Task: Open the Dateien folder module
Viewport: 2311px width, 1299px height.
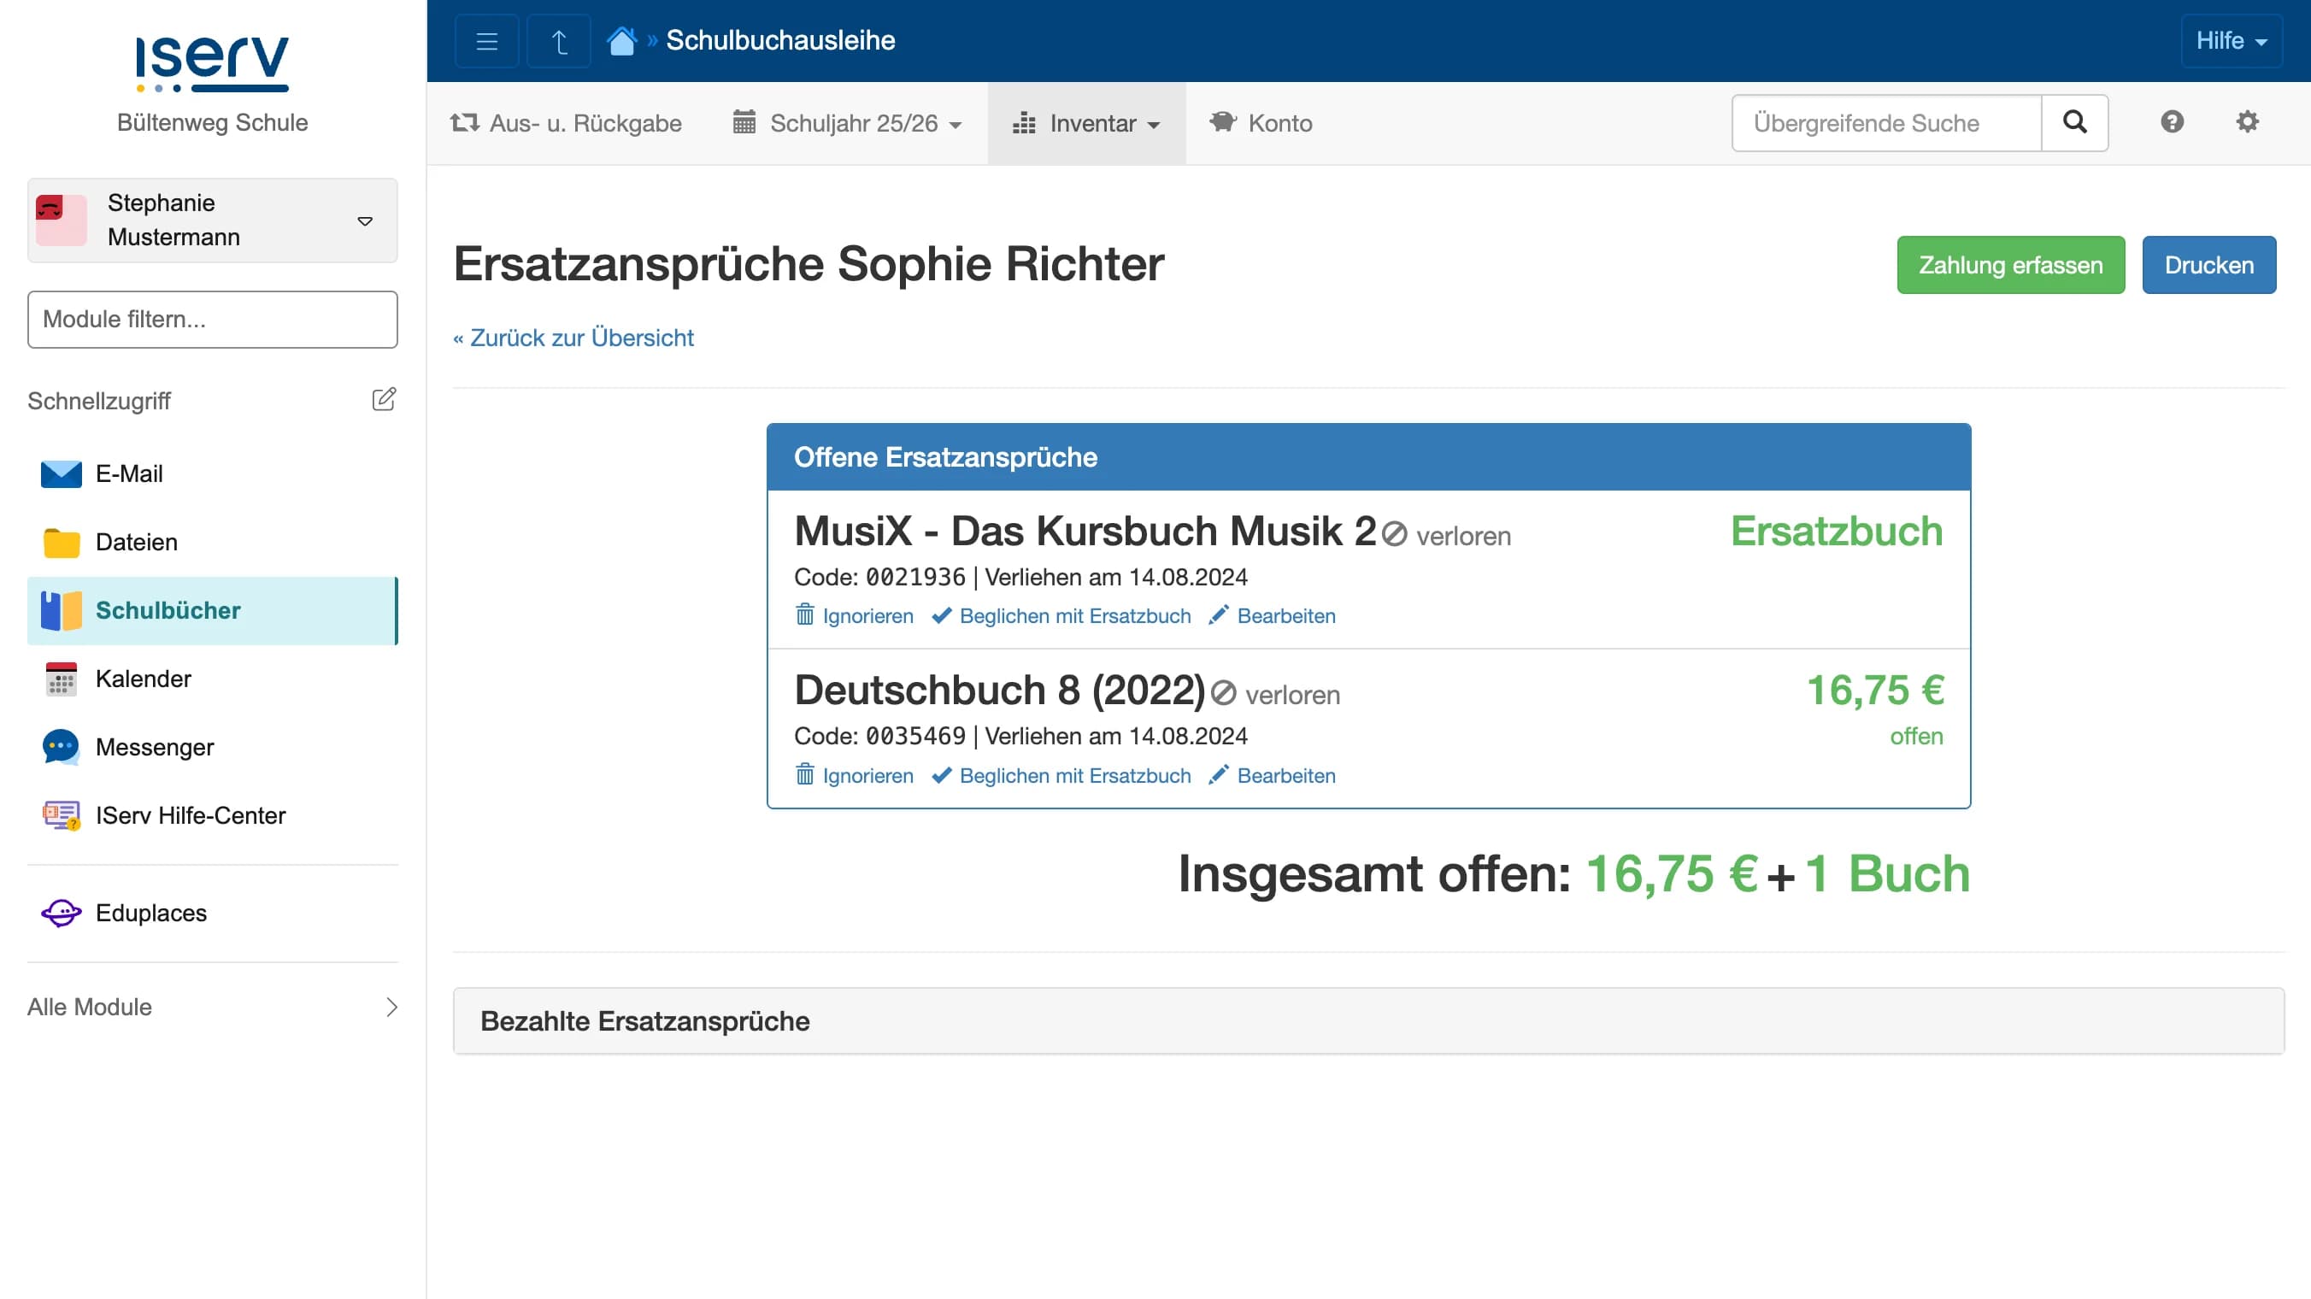Action: click(x=136, y=542)
